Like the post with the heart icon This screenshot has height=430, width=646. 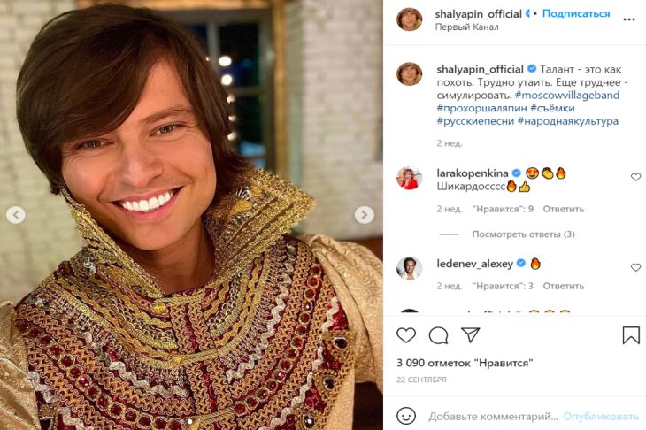[406, 335]
